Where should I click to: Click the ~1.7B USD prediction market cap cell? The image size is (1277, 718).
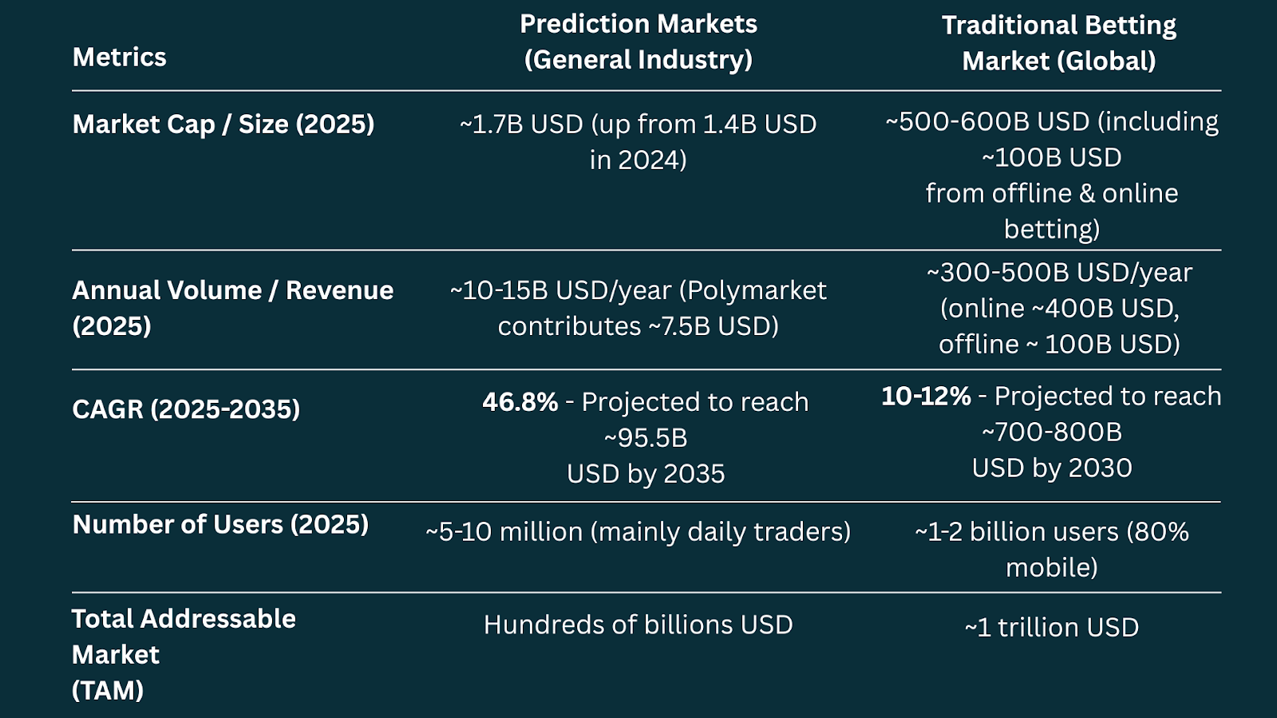point(638,142)
